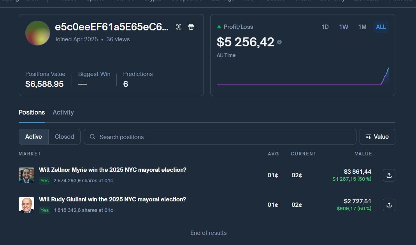This screenshot has height=245, width=416.
Task: Click the gift icon next to the username
Action: [x=191, y=27]
